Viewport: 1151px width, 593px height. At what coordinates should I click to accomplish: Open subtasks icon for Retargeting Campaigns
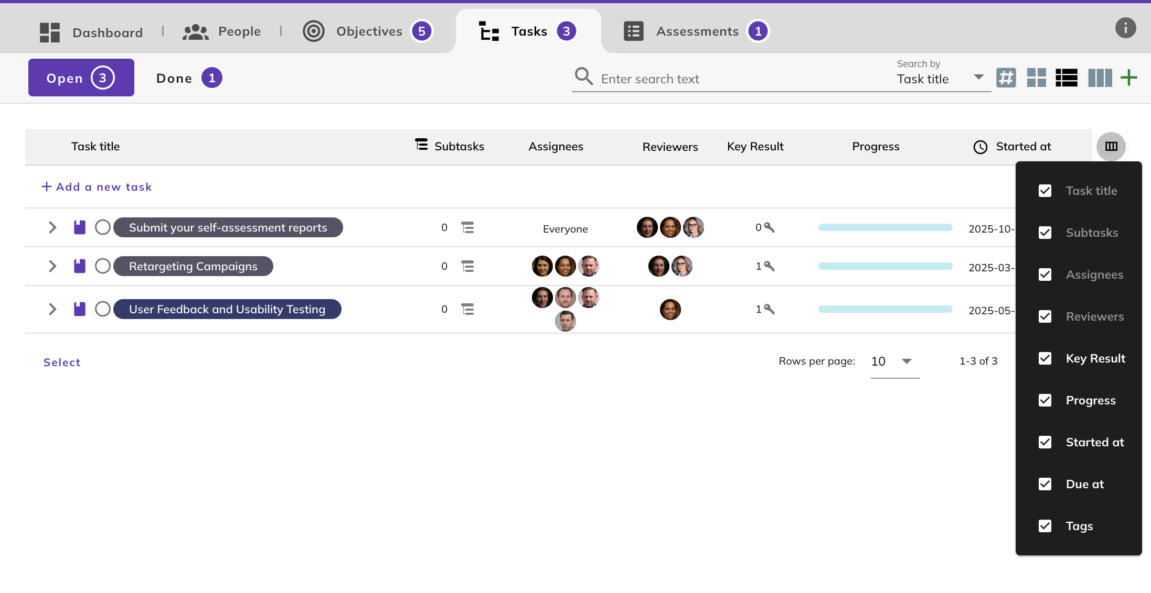point(467,267)
